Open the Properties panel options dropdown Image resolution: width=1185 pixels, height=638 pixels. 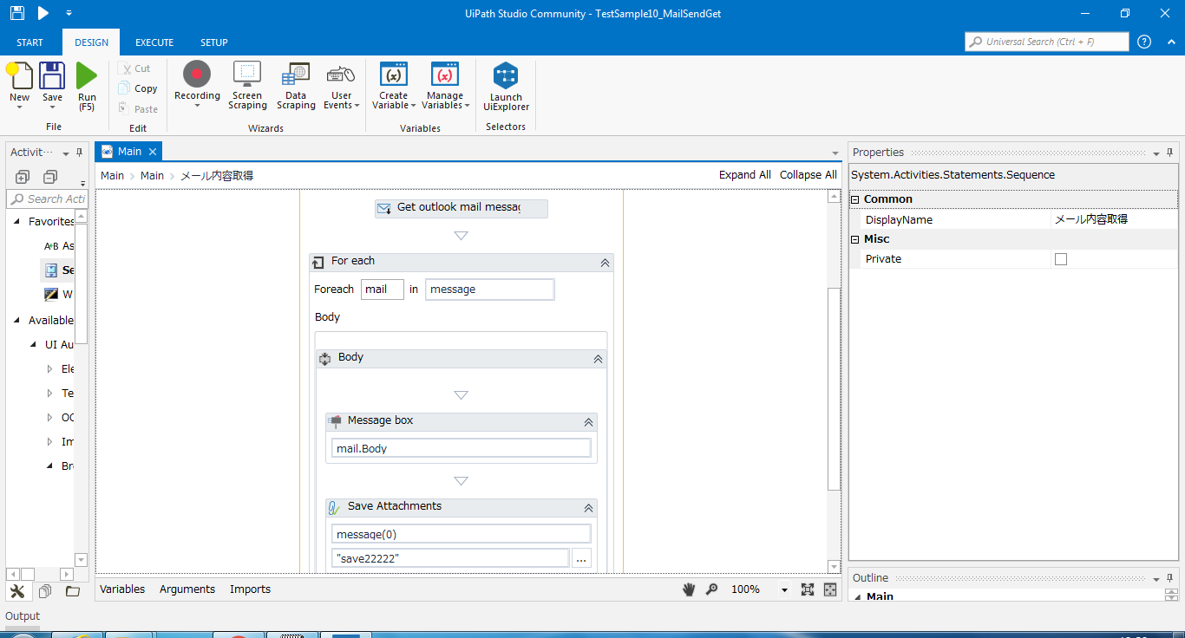tap(1156, 153)
